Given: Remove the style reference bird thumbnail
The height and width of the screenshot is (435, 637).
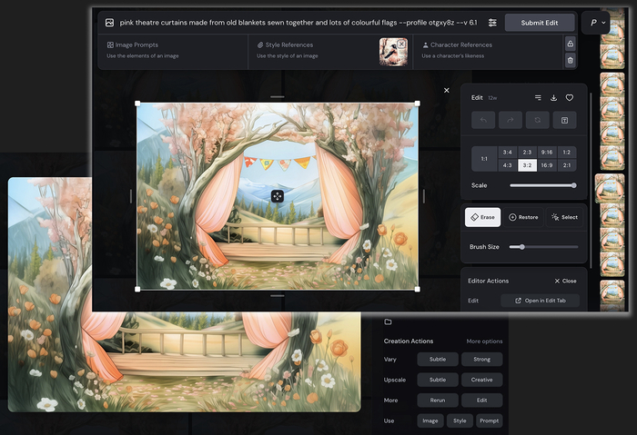Looking at the screenshot, I should [400, 44].
